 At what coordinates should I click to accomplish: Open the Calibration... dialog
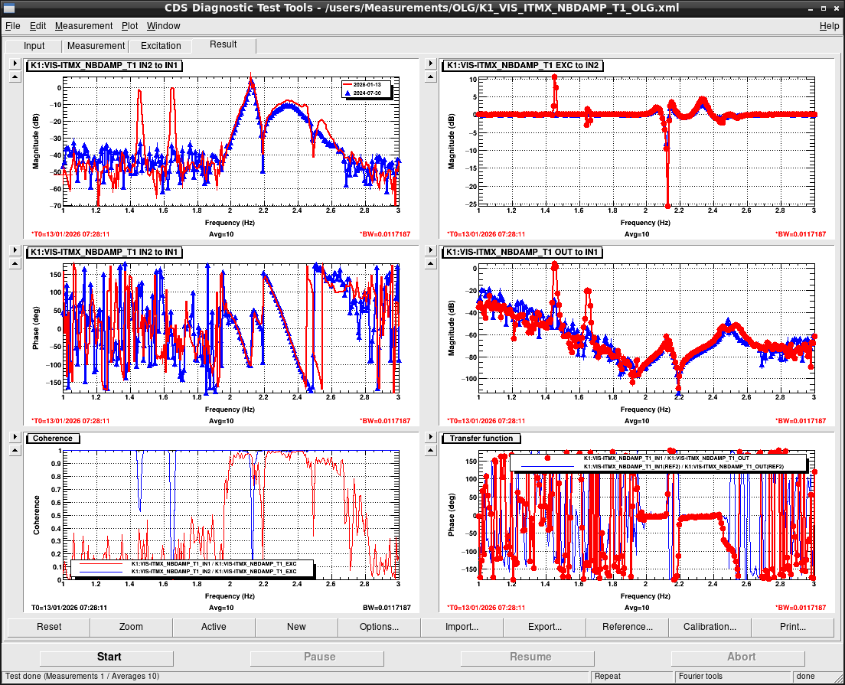coord(710,627)
